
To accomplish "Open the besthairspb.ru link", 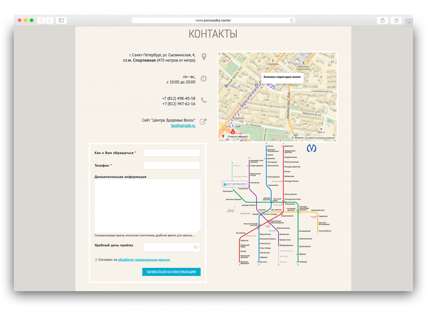I will [183, 126].
